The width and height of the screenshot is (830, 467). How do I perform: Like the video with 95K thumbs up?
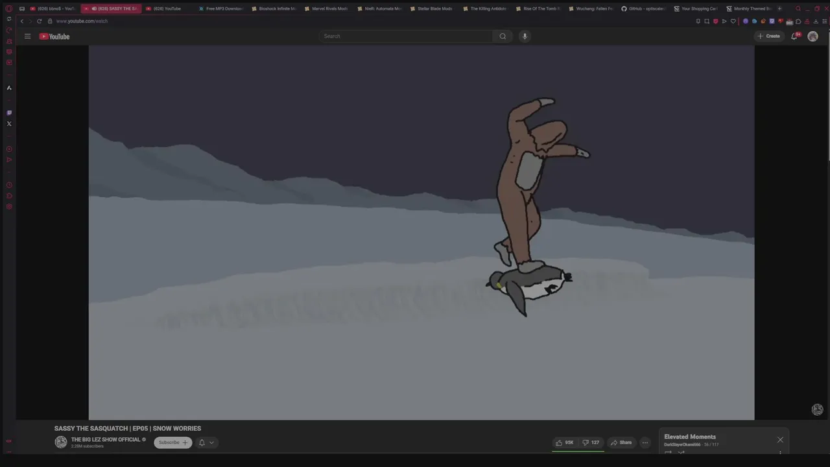point(564,442)
